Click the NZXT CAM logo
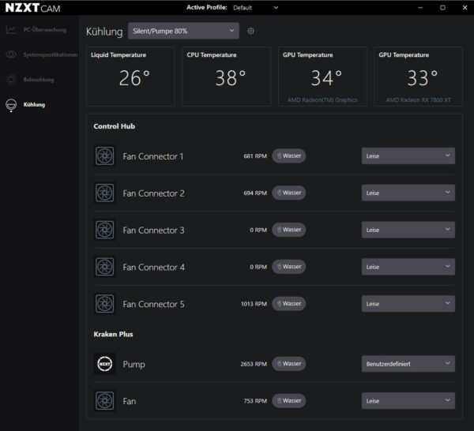The width and height of the screenshot is (474, 431). 32,8
